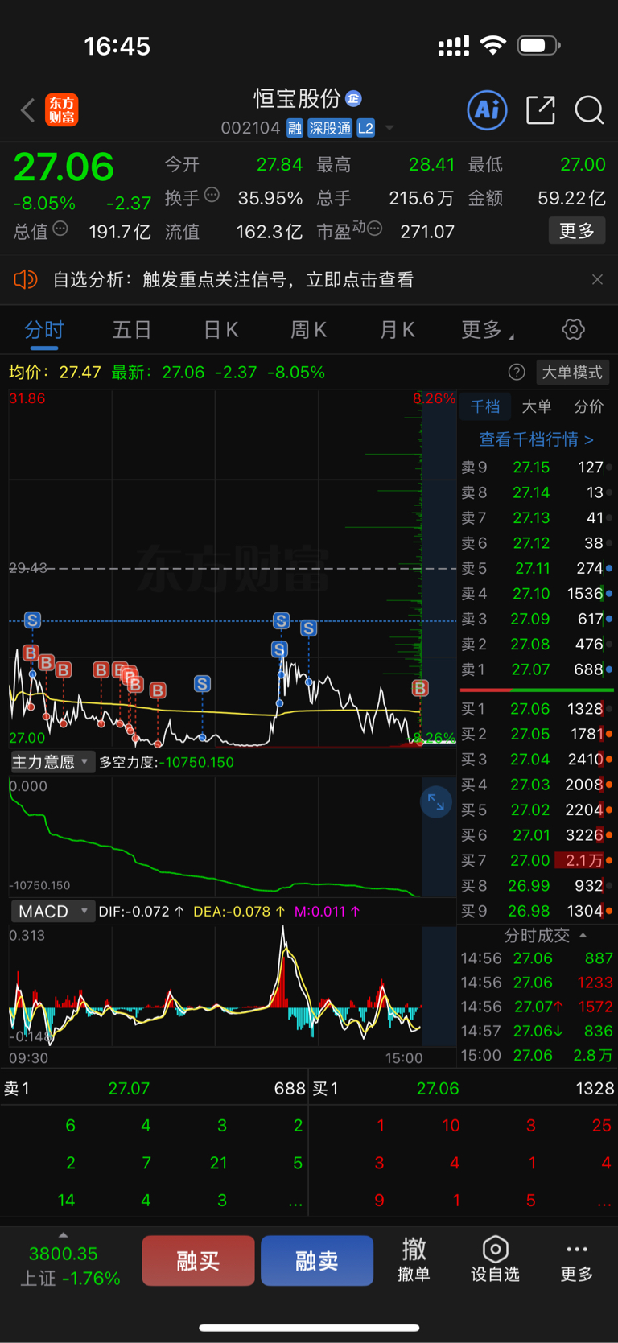
Task: Open 查看千档行情 link
Action: tap(537, 439)
